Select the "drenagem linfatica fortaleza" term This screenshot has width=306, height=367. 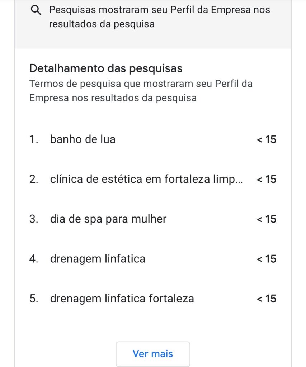coord(122,298)
